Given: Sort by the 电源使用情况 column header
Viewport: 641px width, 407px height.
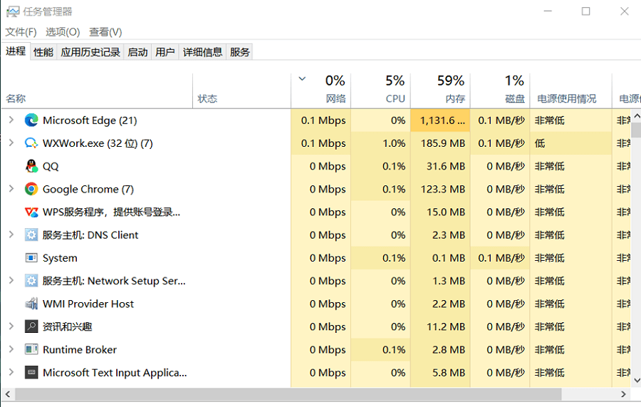Looking at the screenshot, I should pos(570,91).
